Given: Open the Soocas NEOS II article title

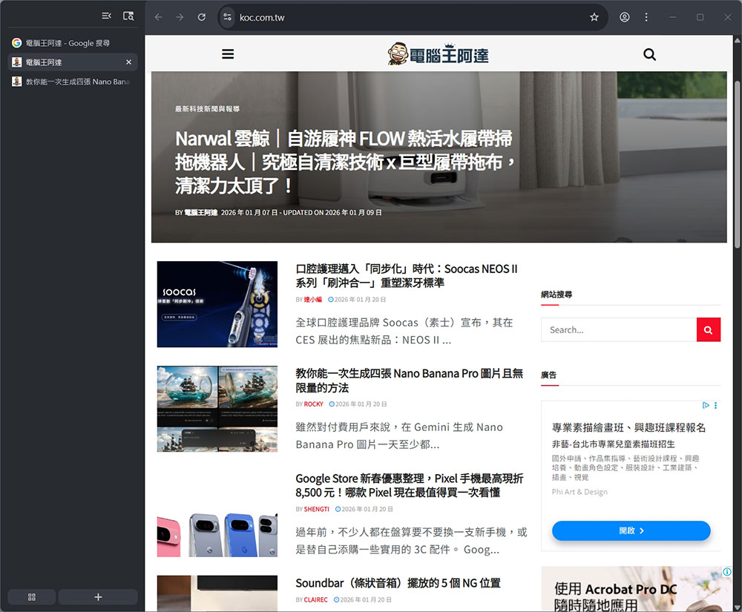Looking at the screenshot, I should [407, 276].
